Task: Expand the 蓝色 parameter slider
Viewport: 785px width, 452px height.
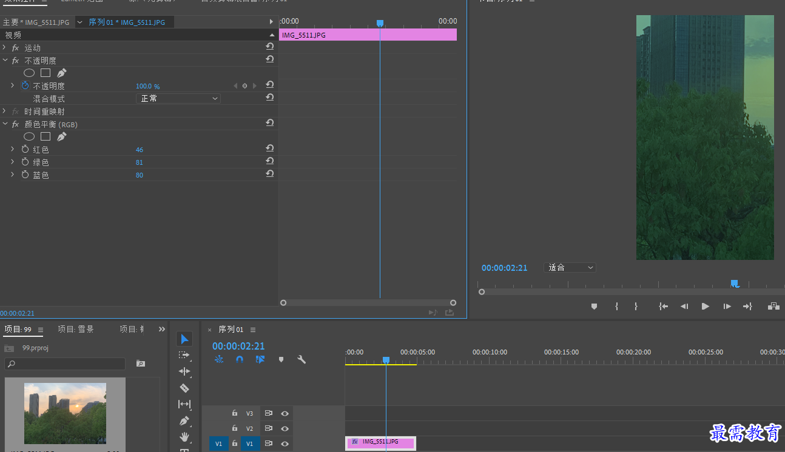Action: (12, 174)
